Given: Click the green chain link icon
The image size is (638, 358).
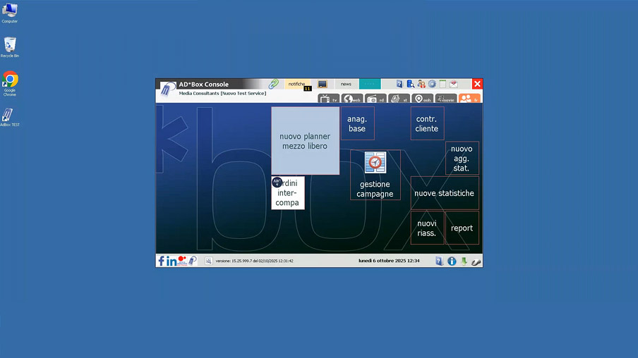Looking at the screenshot, I should click(x=274, y=84).
